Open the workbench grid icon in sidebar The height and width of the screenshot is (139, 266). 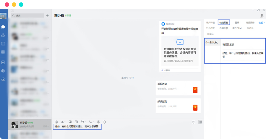click(3, 52)
